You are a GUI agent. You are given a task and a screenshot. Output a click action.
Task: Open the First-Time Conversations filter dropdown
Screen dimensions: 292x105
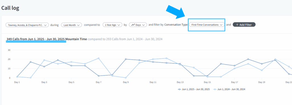207,25
